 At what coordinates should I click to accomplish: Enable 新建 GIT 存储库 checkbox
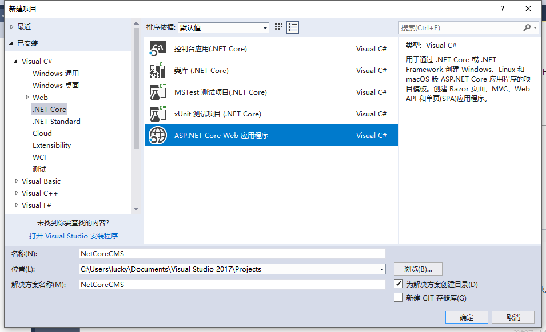[398, 297]
